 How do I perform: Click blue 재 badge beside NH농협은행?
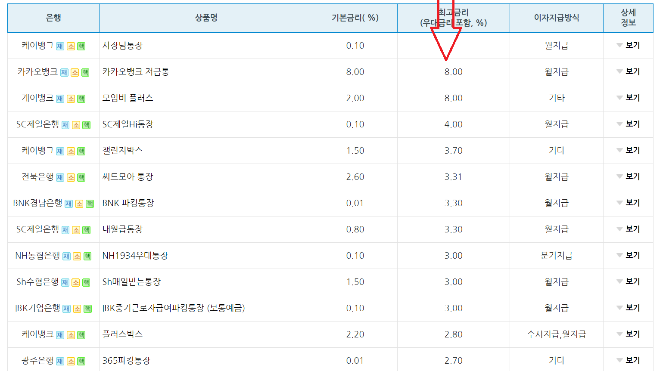tap(66, 256)
